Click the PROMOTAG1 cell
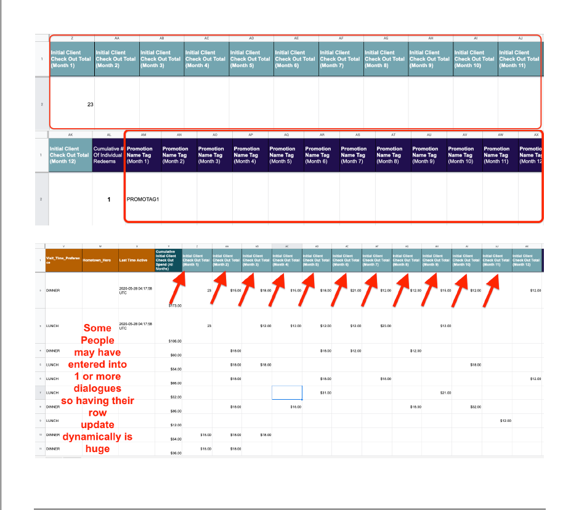This screenshot has width=571, height=510. point(144,199)
